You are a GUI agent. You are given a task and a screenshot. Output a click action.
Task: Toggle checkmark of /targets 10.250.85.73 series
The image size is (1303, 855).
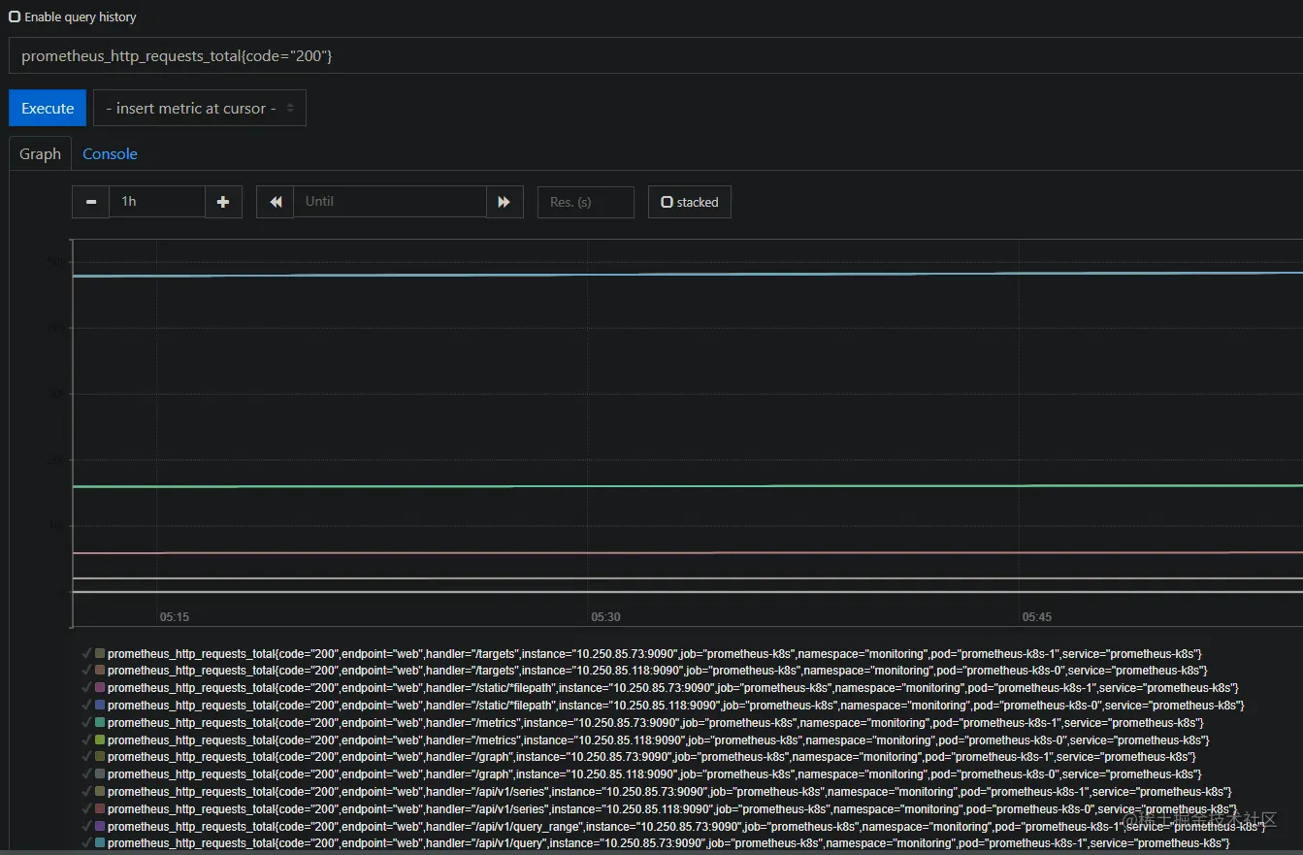click(87, 653)
